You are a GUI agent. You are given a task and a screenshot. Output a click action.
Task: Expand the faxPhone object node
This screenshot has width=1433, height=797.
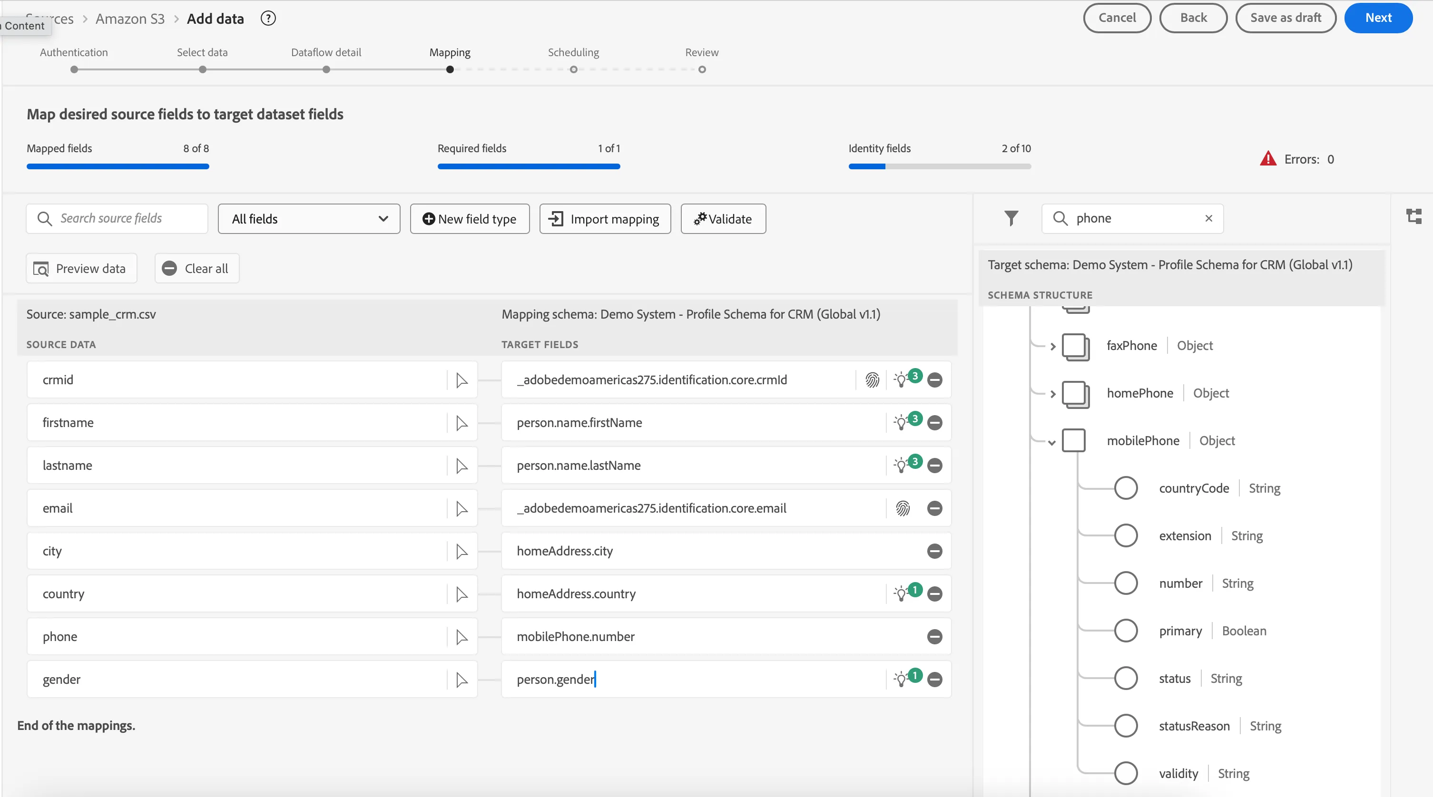coord(1052,347)
